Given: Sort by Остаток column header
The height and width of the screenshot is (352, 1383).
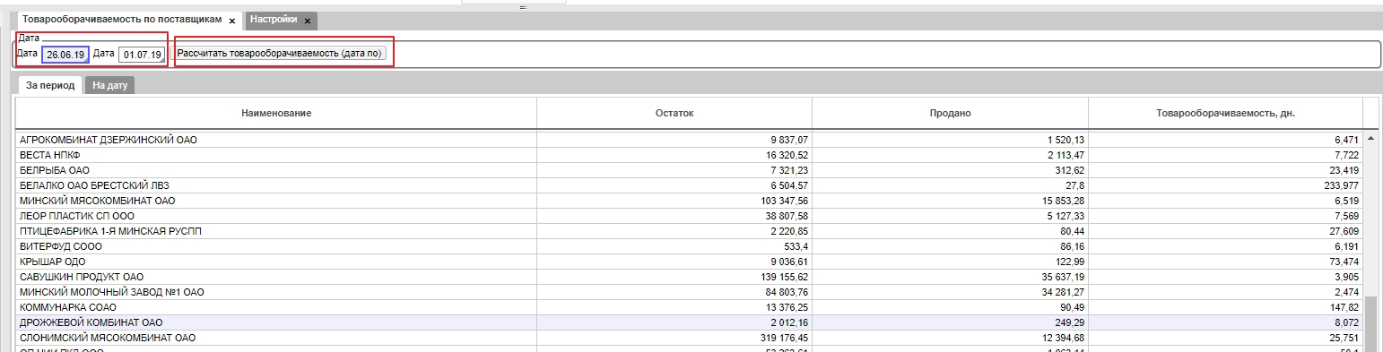Looking at the screenshot, I should (674, 114).
